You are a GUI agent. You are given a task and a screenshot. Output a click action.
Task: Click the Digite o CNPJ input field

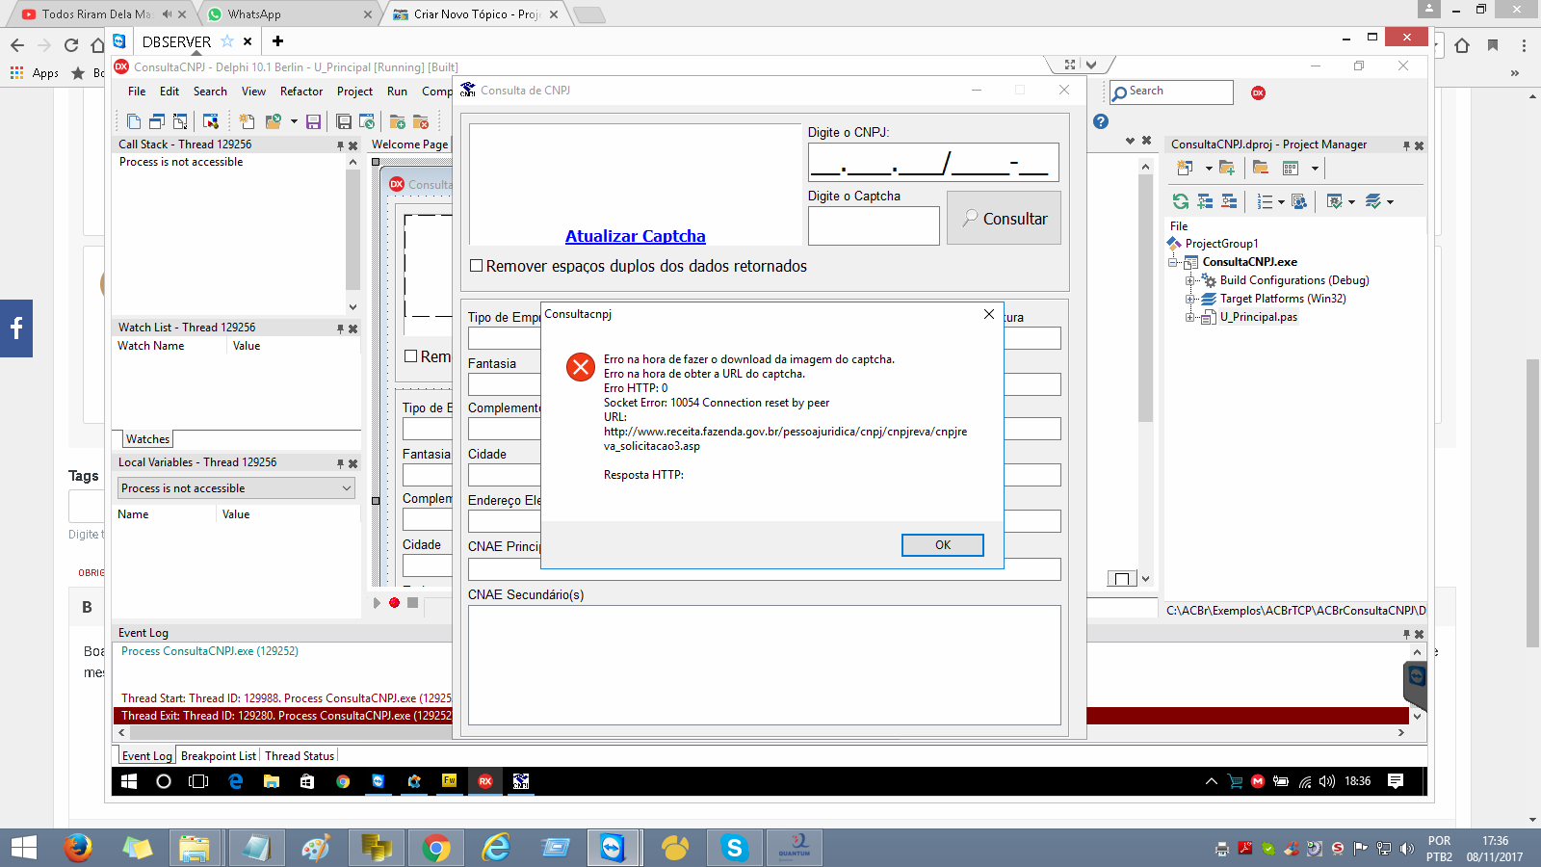[933, 162]
